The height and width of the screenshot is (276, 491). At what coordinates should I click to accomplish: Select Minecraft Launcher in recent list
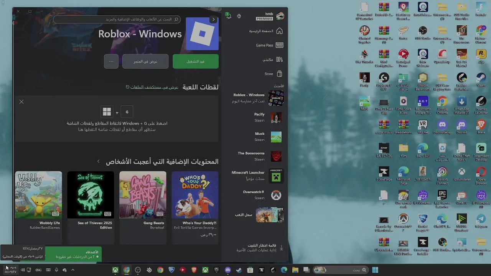(258, 176)
